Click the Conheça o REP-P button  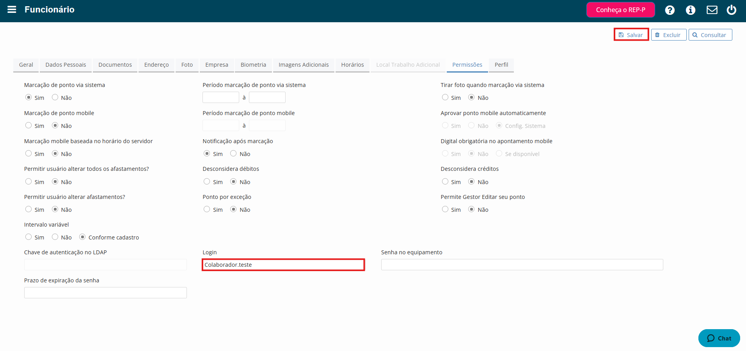pos(620,10)
